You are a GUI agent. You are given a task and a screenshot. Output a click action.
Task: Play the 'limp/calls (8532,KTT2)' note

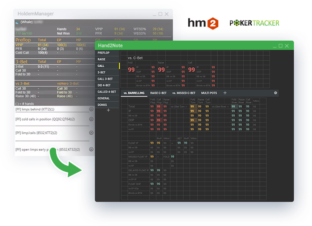click(x=91, y=133)
